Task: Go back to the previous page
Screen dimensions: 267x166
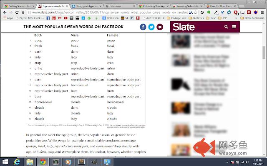Action: [5, 12]
